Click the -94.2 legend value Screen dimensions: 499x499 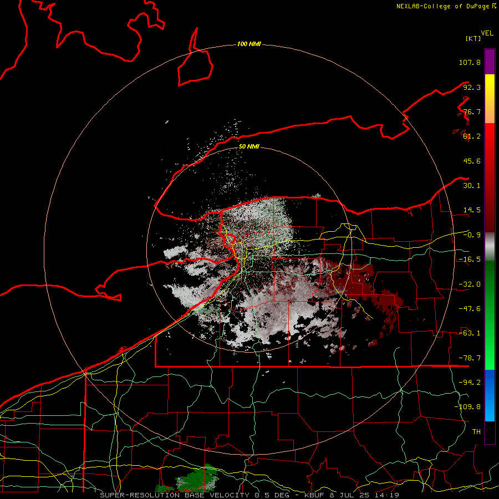pos(470,383)
